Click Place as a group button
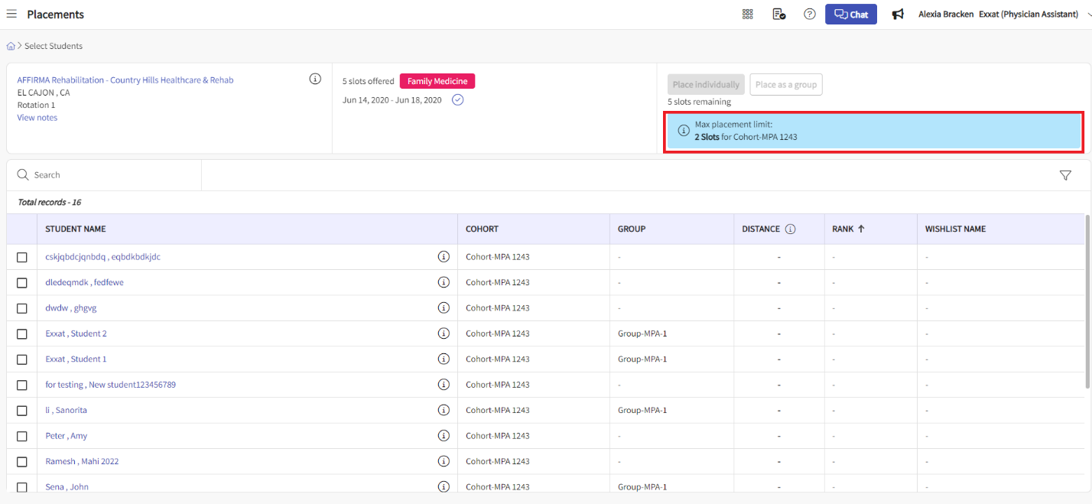1092x504 pixels. (x=786, y=85)
